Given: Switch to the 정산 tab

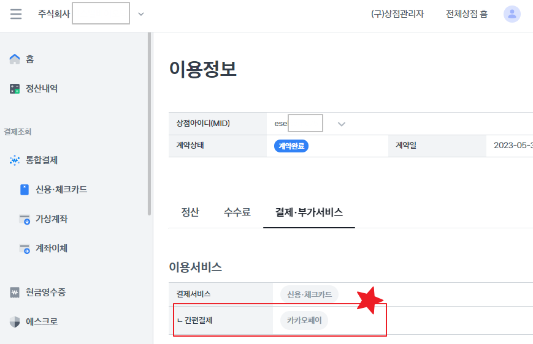Looking at the screenshot, I should [190, 212].
